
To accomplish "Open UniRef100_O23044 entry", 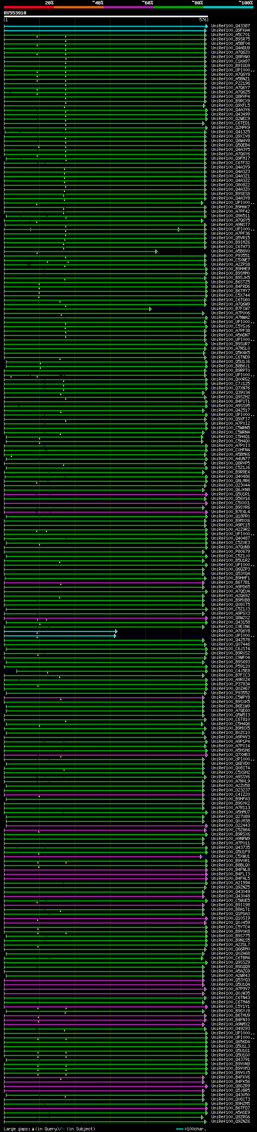I will pos(230,485).
